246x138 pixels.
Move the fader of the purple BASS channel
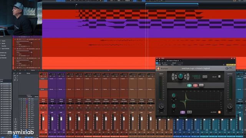tap(61, 119)
